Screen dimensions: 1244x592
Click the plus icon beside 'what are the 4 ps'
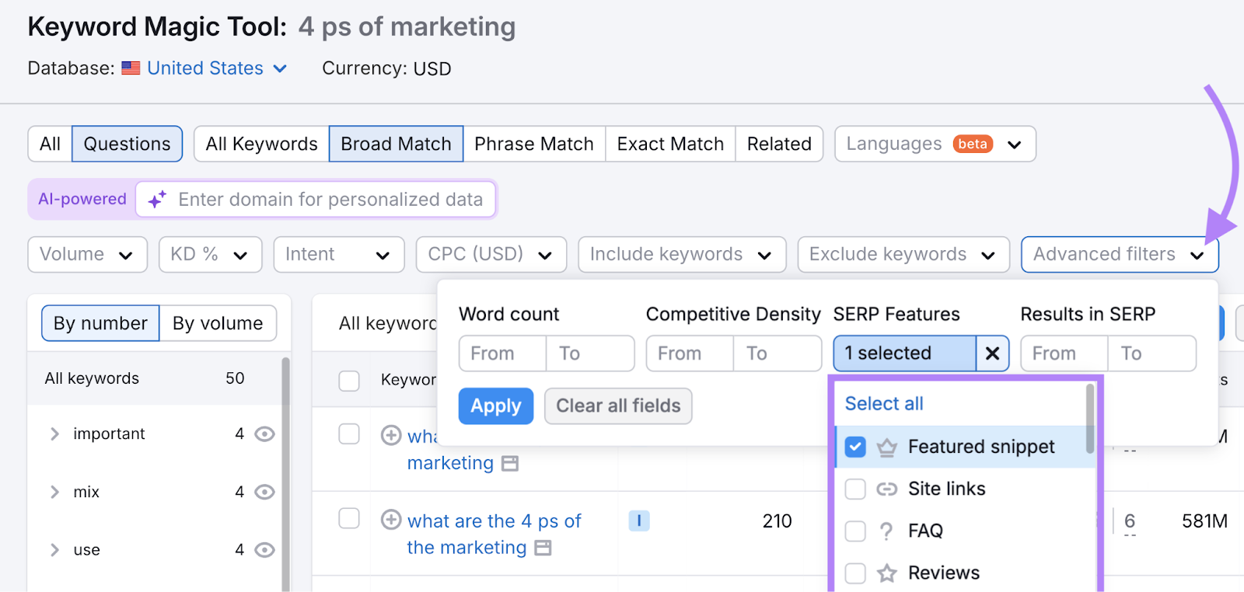pyautogui.click(x=391, y=520)
